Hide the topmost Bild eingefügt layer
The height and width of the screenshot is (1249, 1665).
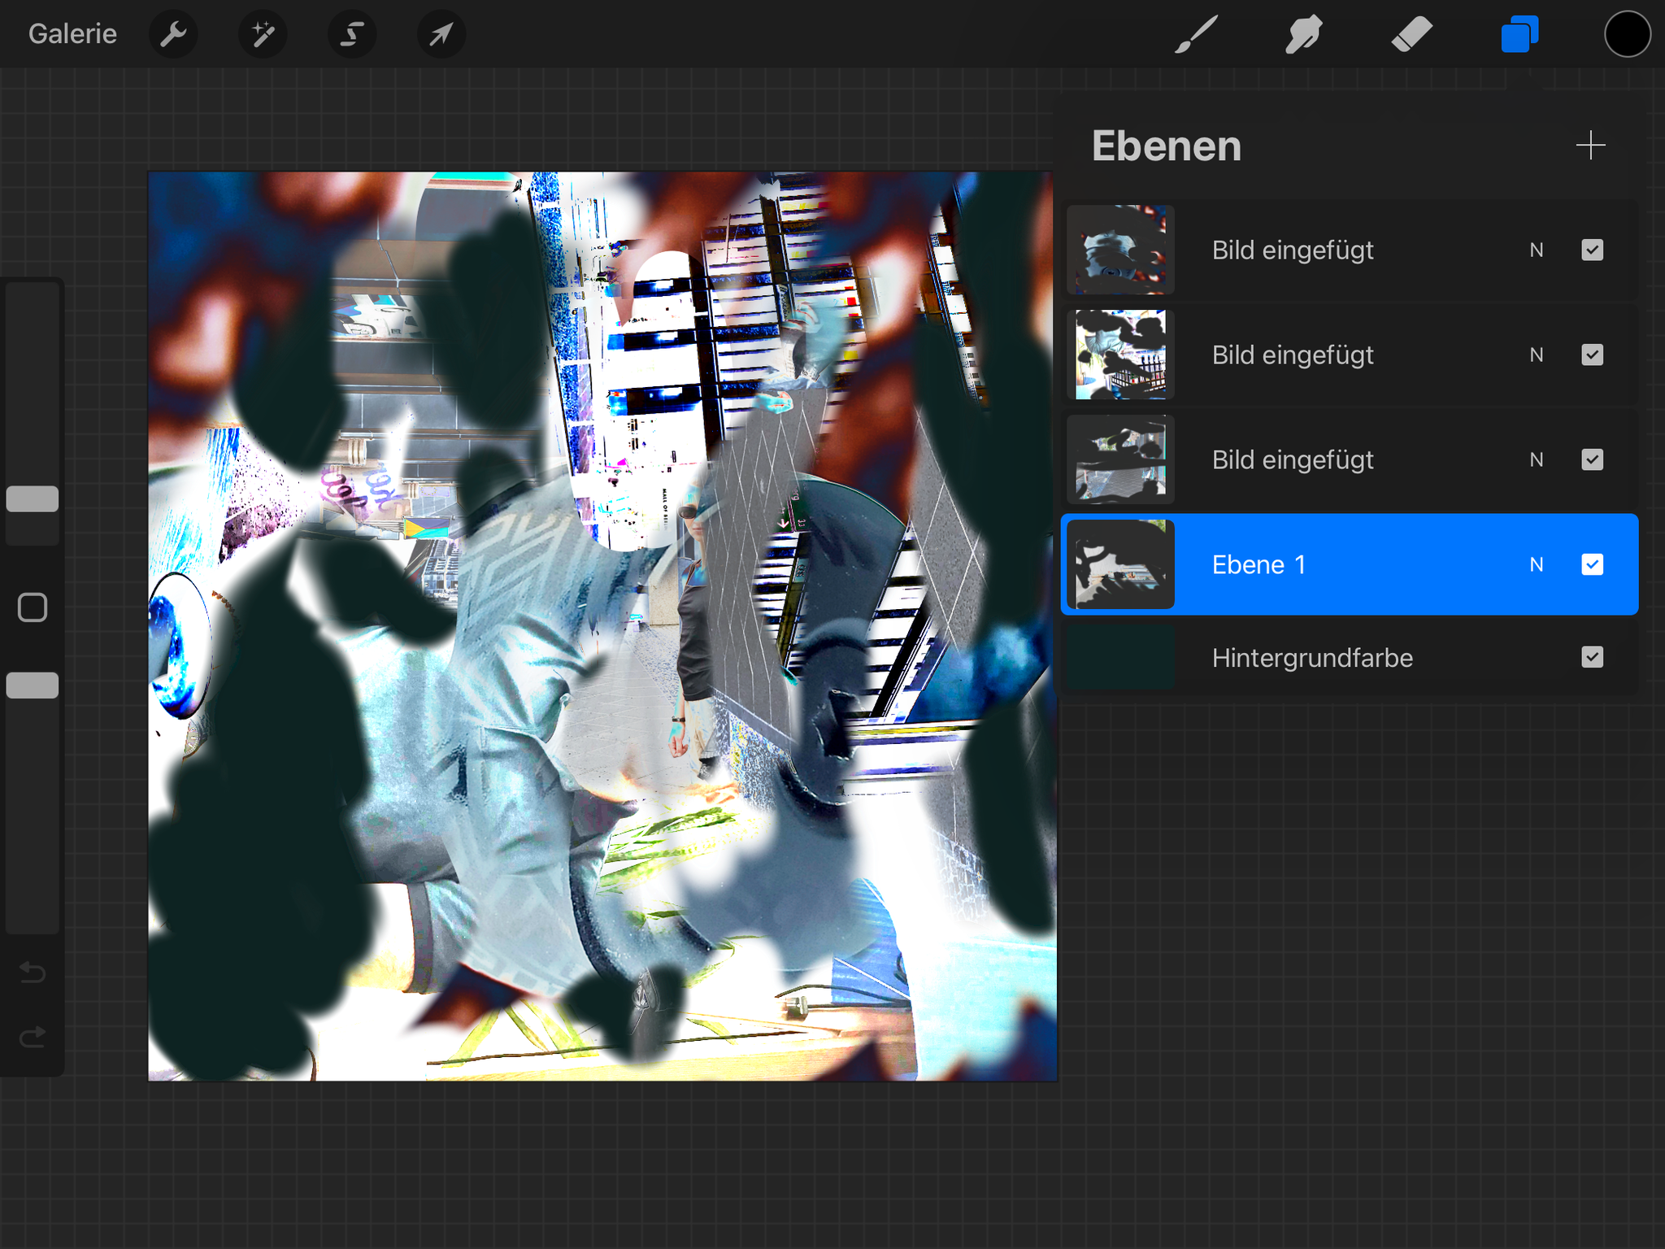point(1592,250)
